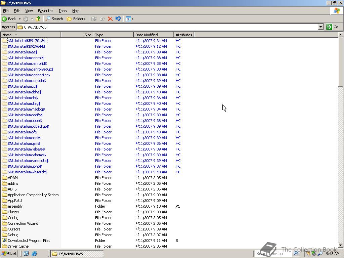Click the C:\WINDOWS taskbar button

[x=77, y=254]
